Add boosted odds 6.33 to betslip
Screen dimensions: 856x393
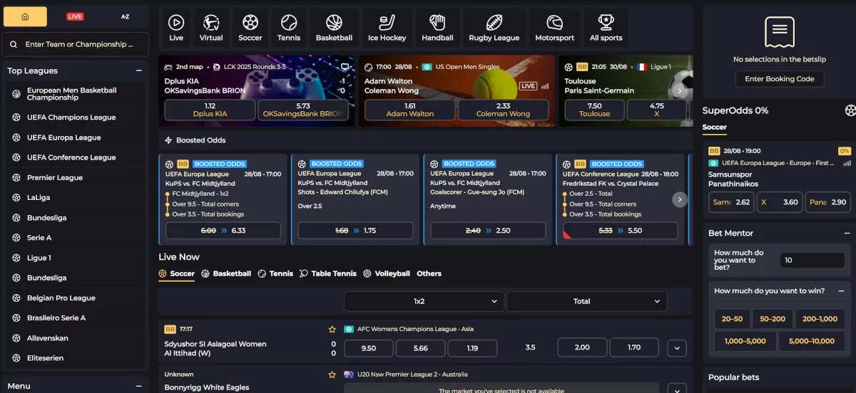[x=223, y=231]
